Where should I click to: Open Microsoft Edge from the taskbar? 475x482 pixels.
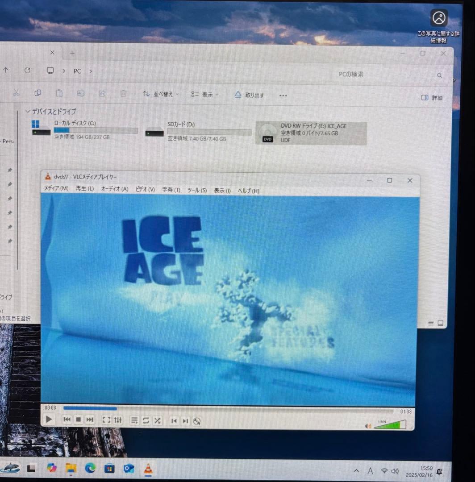(91, 468)
